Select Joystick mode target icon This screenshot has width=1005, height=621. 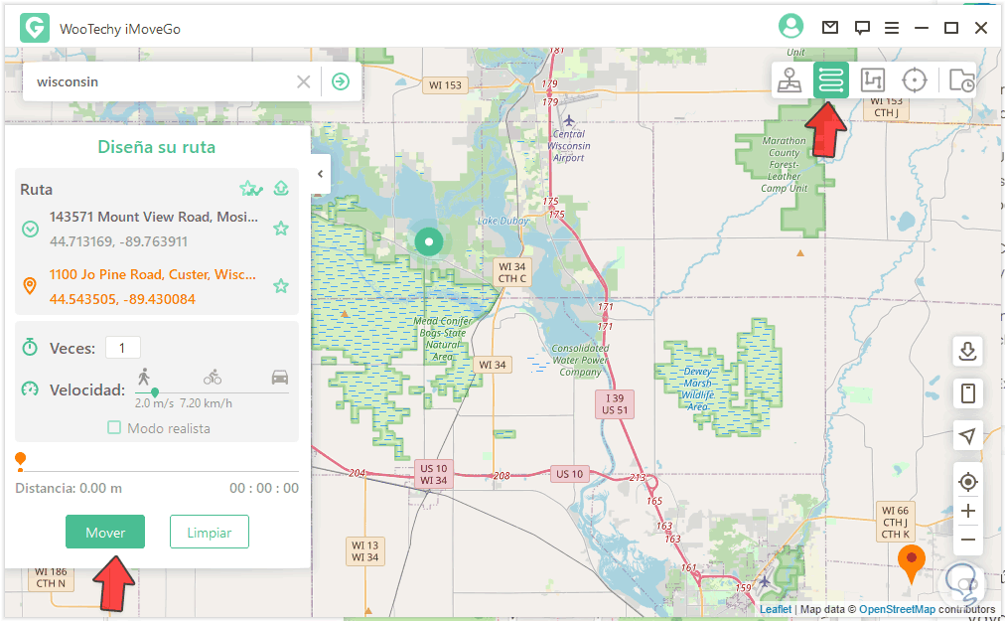[x=914, y=80]
